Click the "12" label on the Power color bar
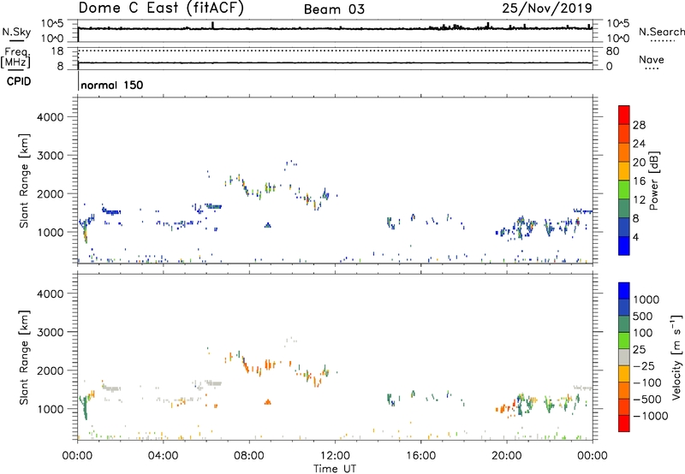The image size is (685, 474). coord(639,200)
